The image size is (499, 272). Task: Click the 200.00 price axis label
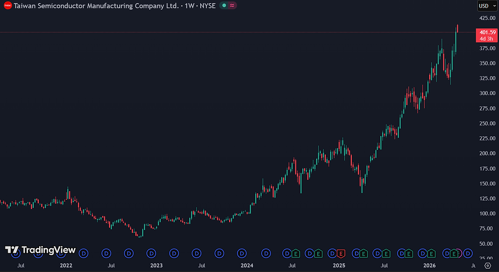(x=487, y=153)
